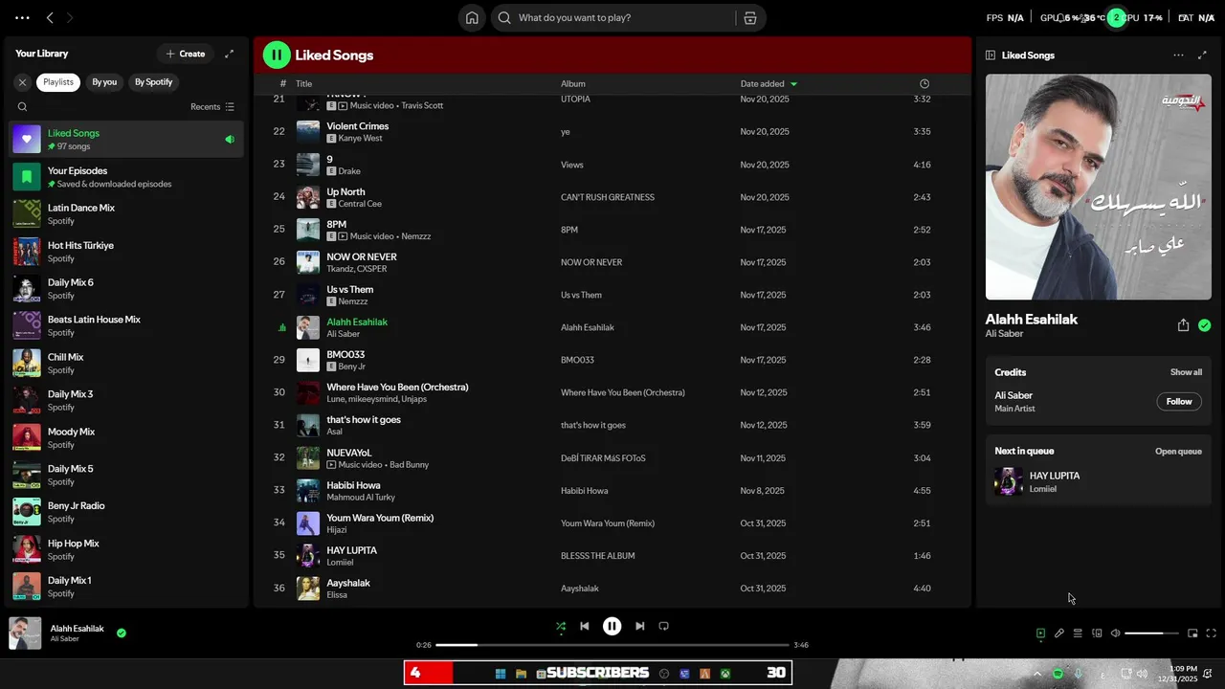Open the Kanye West artist link
Screen dimensions: 1225x689
click(x=360, y=139)
